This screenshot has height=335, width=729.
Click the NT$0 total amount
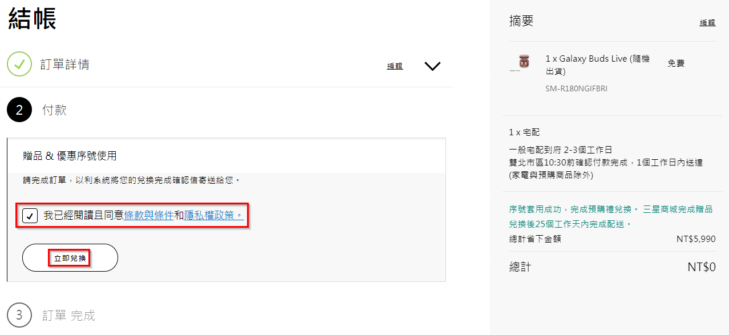701,267
